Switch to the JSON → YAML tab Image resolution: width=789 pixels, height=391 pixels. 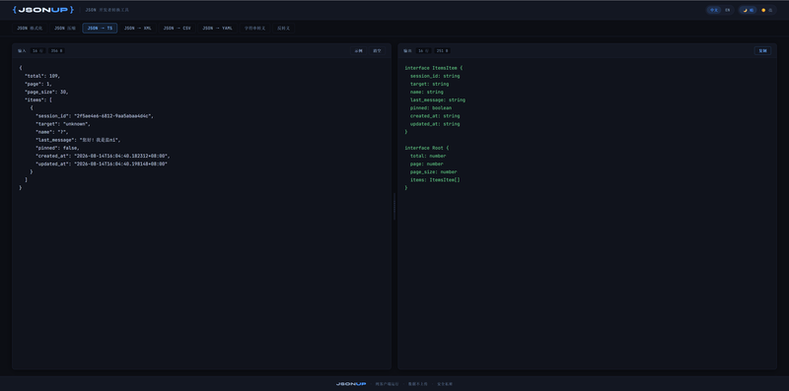[217, 29]
